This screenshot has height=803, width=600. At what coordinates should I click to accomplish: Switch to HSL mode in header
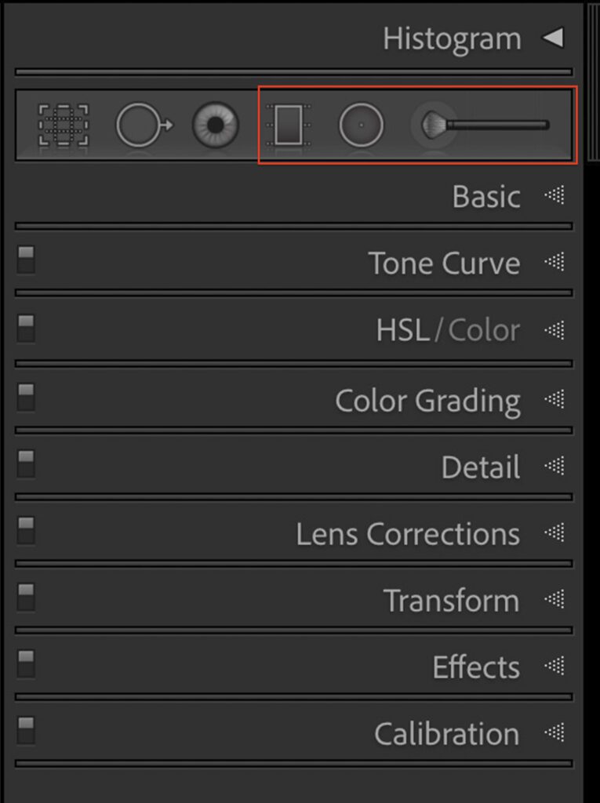point(402,331)
